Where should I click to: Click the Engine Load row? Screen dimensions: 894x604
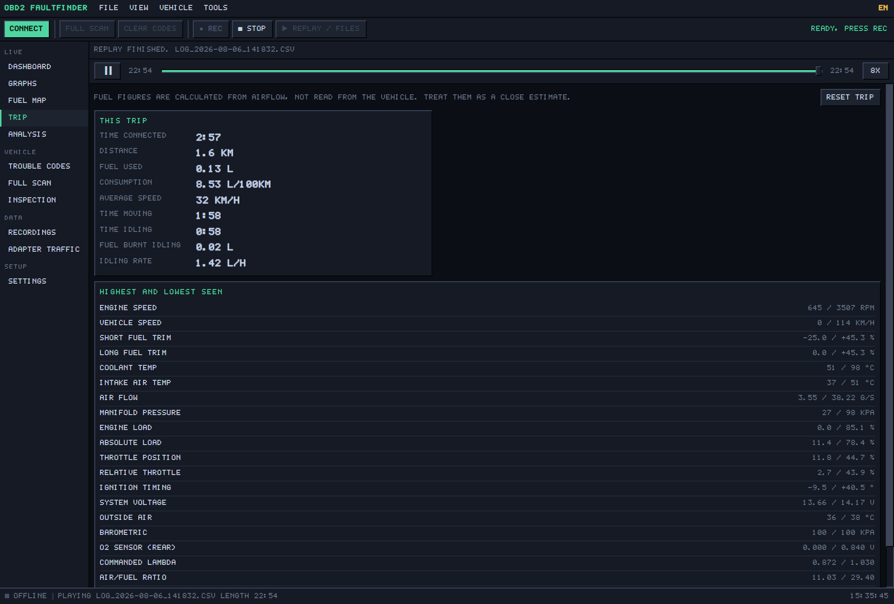pos(487,428)
